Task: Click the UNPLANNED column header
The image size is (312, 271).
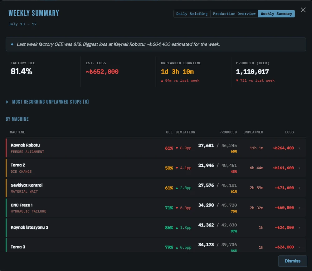Action: coord(253,132)
